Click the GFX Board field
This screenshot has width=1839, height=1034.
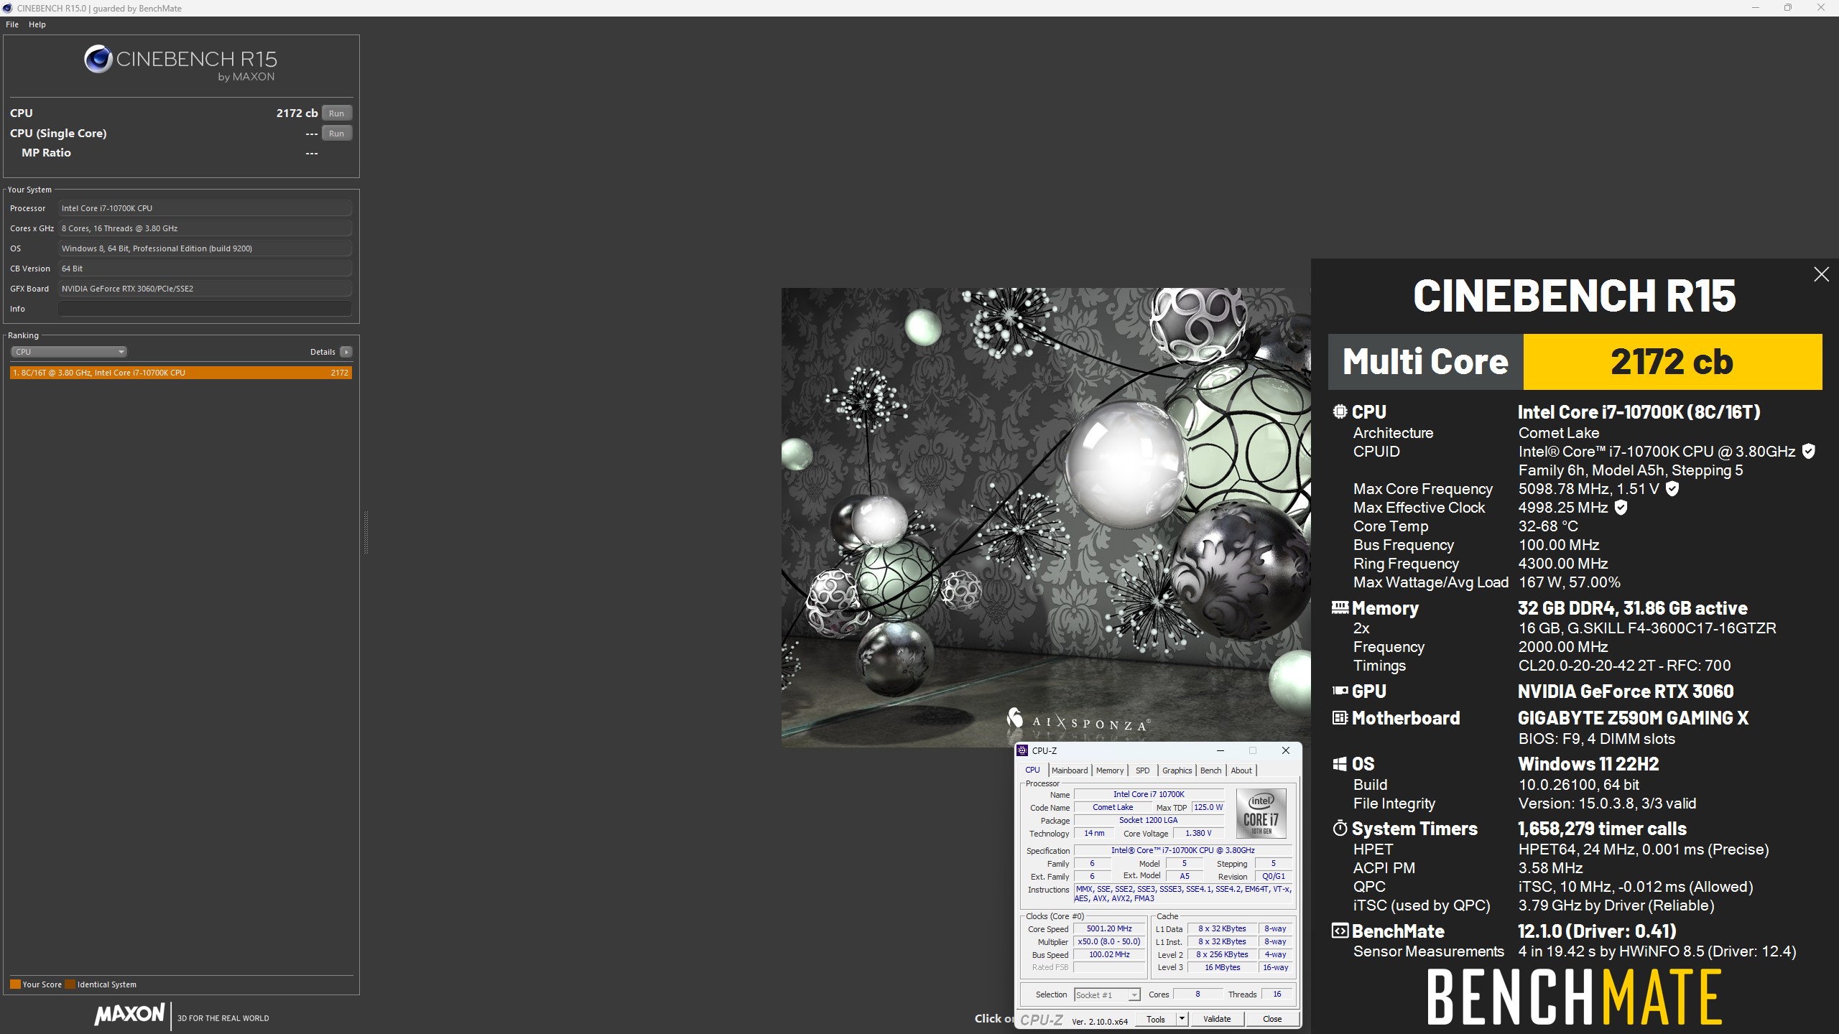205,289
